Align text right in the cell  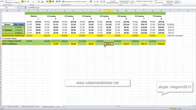53,2
